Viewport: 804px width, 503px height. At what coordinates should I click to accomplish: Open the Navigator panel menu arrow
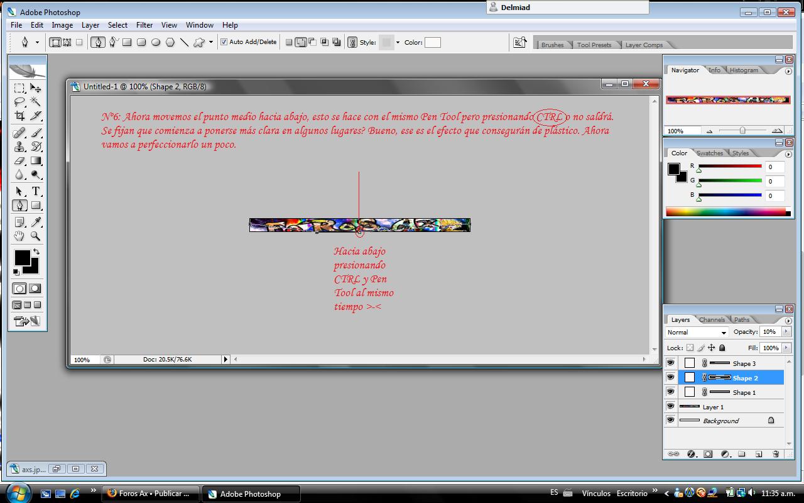click(x=788, y=71)
